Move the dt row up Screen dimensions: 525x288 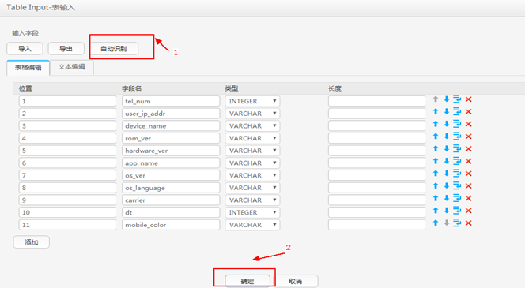click(x=436, y=210)
